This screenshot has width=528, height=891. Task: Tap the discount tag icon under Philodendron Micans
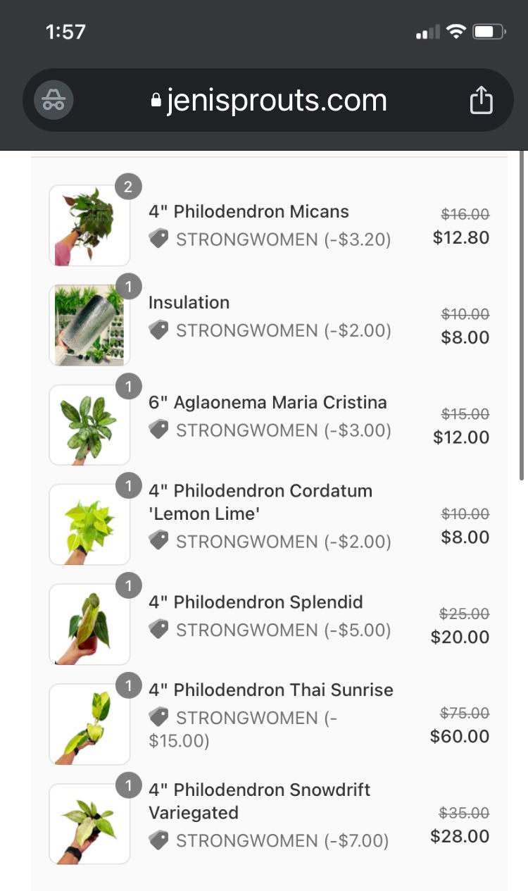pyautogui.click(x=159, y=239)
